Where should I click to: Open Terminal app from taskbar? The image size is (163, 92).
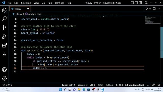98,89
